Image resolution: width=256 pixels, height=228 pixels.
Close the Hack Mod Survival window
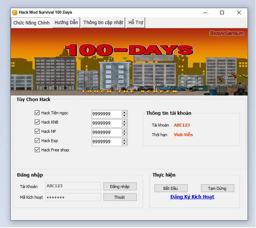[239, 13]
